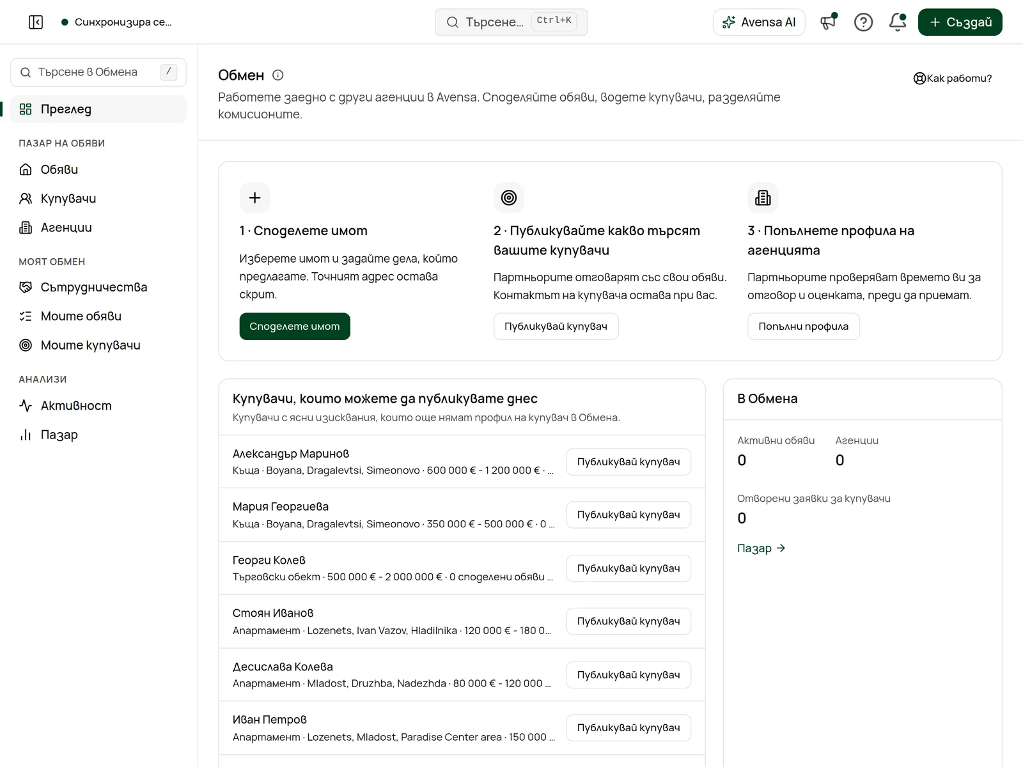1023x767 pixels.
Task: Open global search Търсене box
Action: point(511,22)
